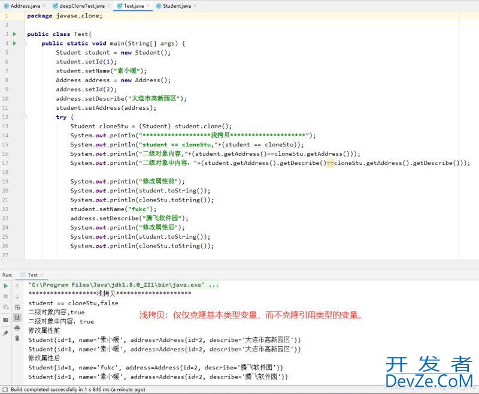Image resolution: width=479 pixels, height=394 pixels.
Task: Click the Print console output icon
Action: [x=17, y=328]
